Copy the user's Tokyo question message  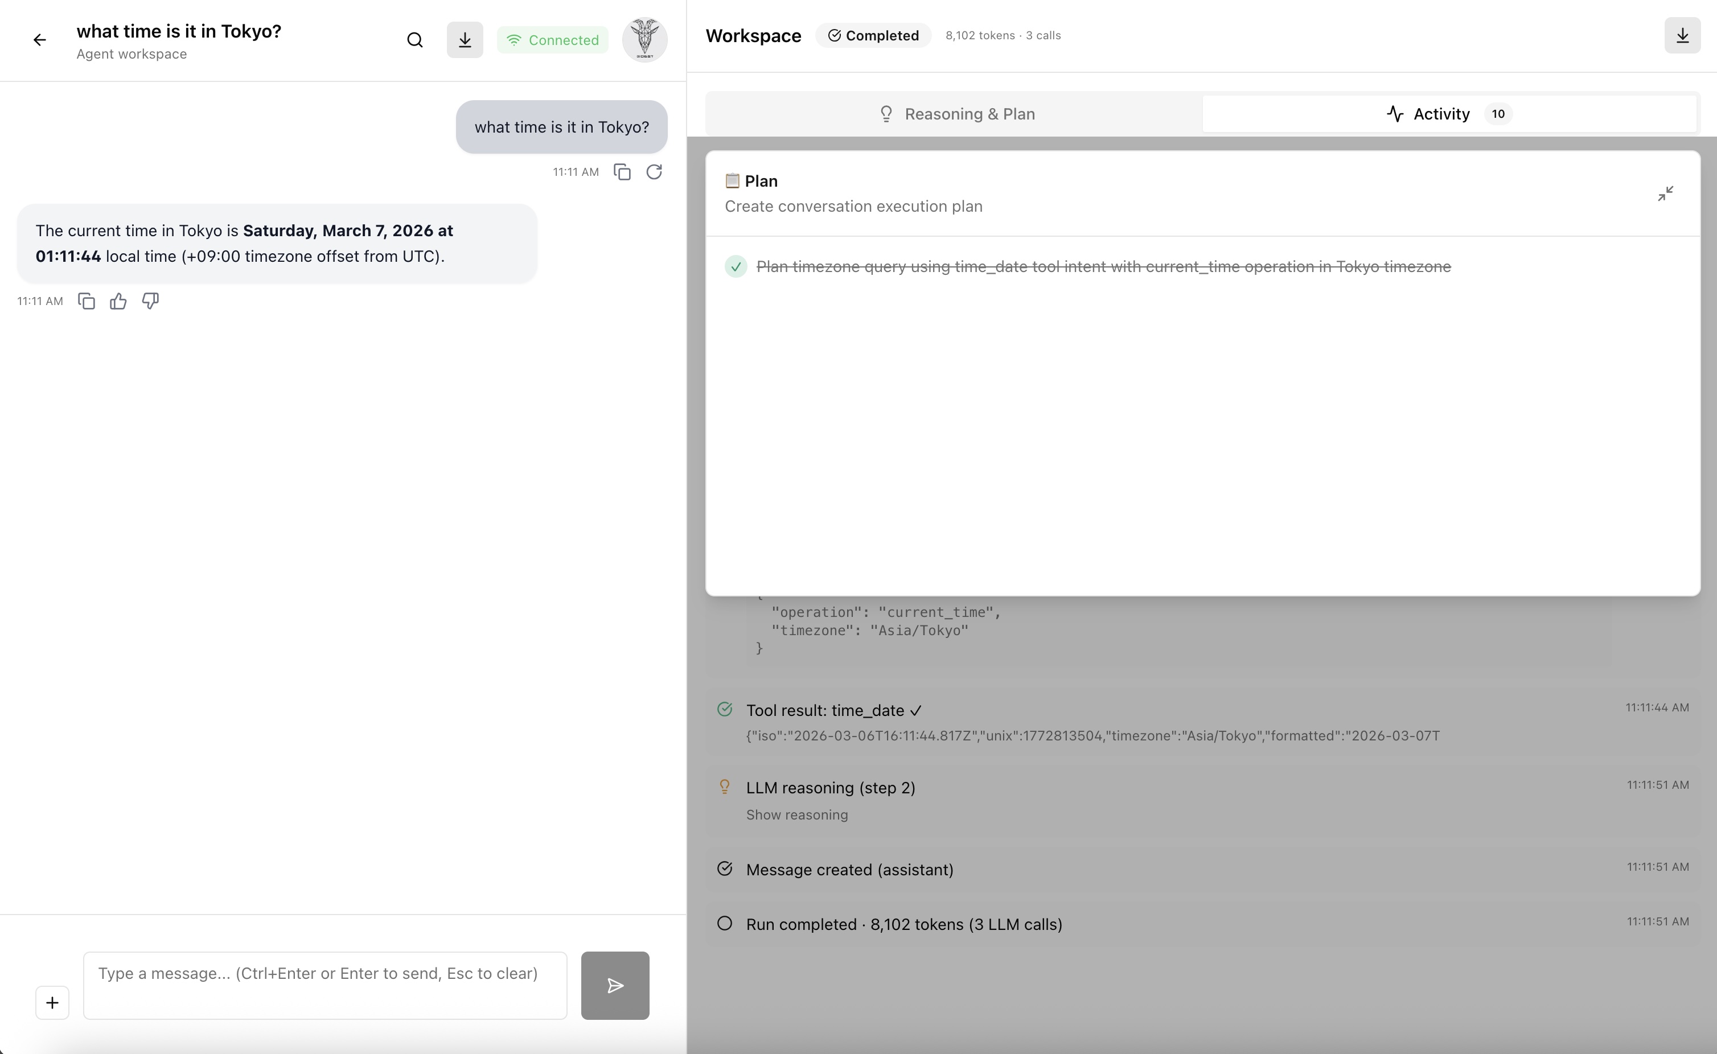point(622,172)
